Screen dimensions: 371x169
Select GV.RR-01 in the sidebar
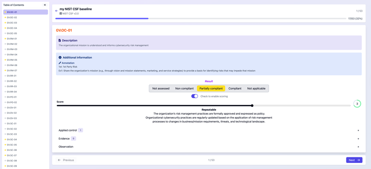coord(12,76)
